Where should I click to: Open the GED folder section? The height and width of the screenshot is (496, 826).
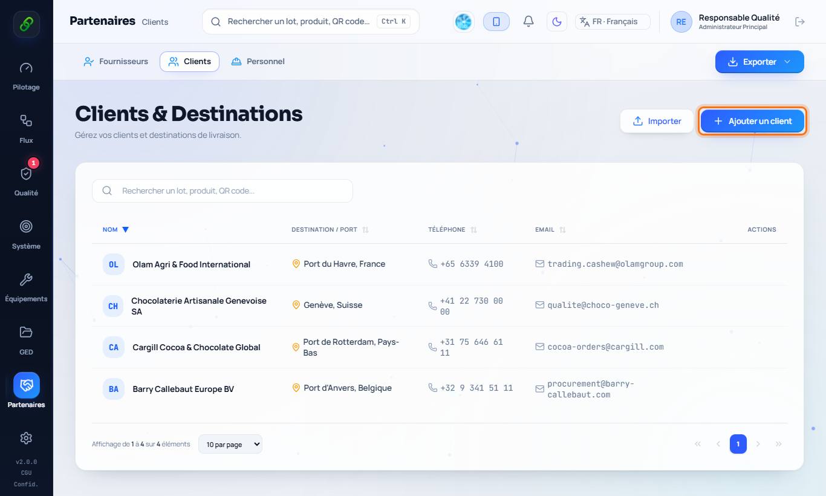click(x=26, y=341)
